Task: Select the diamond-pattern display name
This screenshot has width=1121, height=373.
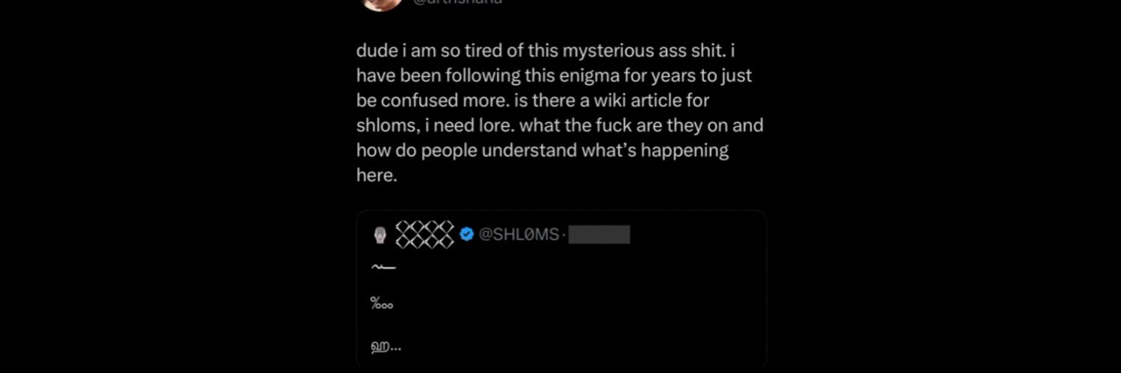Action: point(424,234)
